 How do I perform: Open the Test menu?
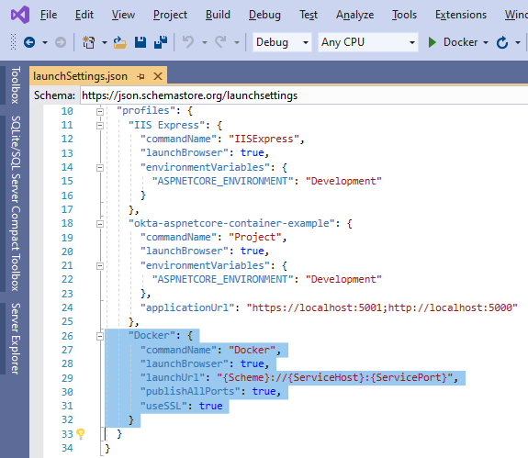[x=309, y=15]
